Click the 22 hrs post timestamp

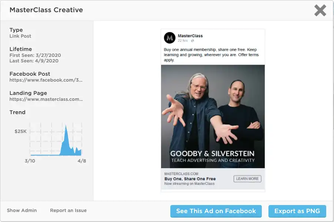pos(183,41)
